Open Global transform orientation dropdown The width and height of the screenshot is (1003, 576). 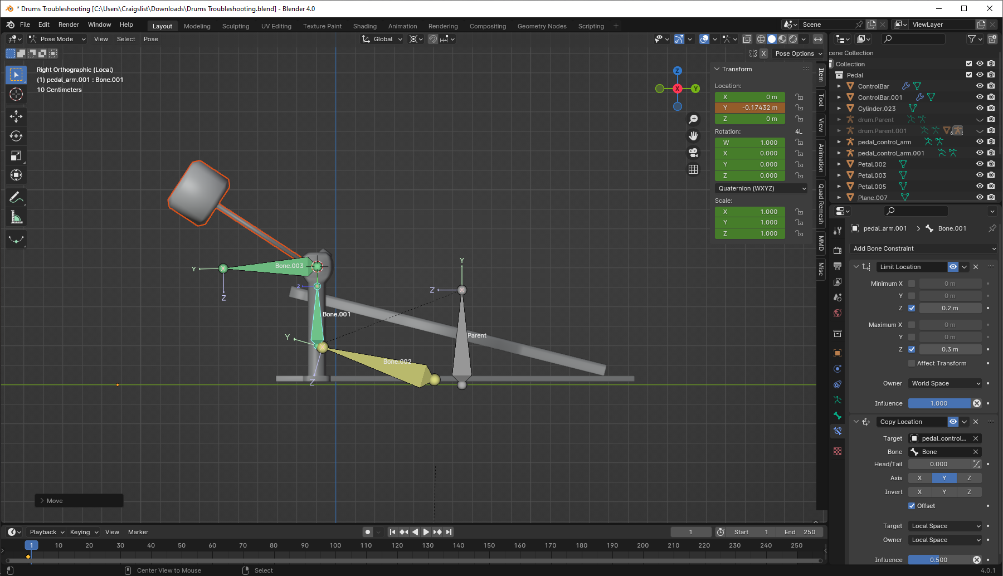[382, 39]
